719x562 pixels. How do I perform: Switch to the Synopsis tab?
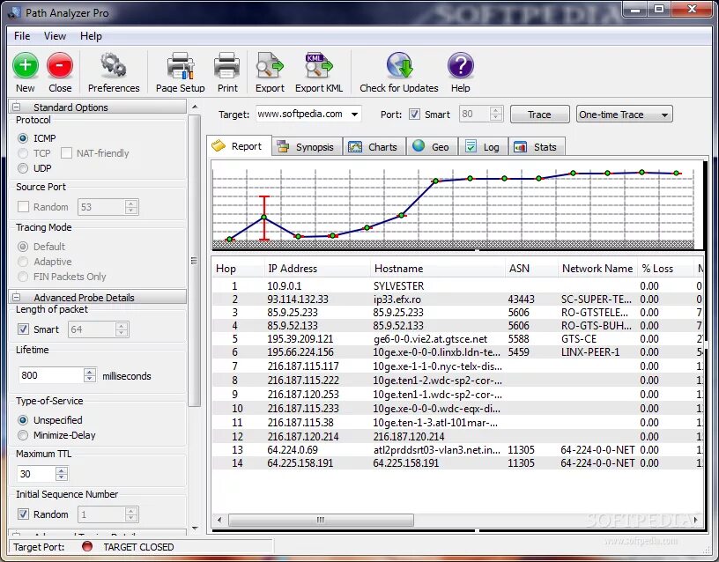(307, 147)
